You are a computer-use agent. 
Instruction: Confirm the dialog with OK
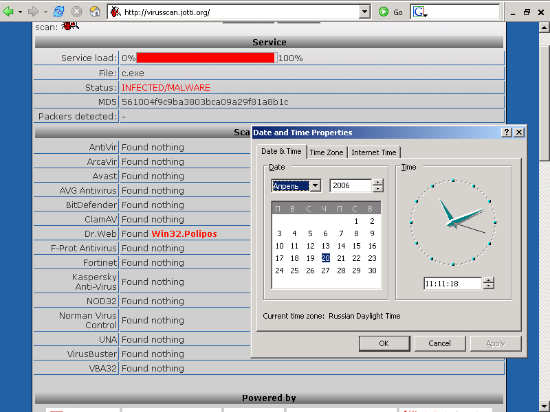tap(384, 343)
